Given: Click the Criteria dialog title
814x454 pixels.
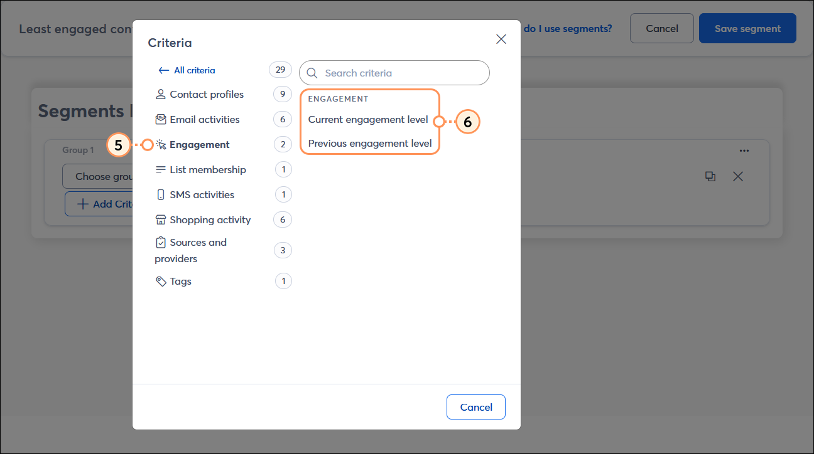Looking at the screenshot, I should coord(170,43).
